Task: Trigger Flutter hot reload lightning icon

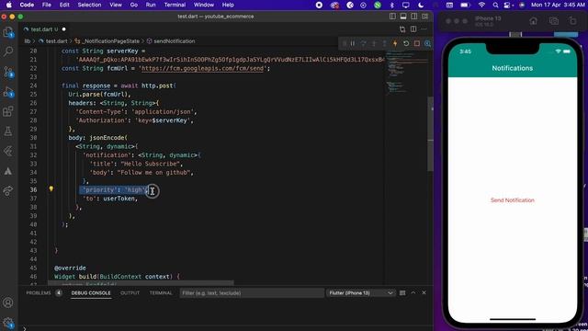Action: click(x=395, y=43)
